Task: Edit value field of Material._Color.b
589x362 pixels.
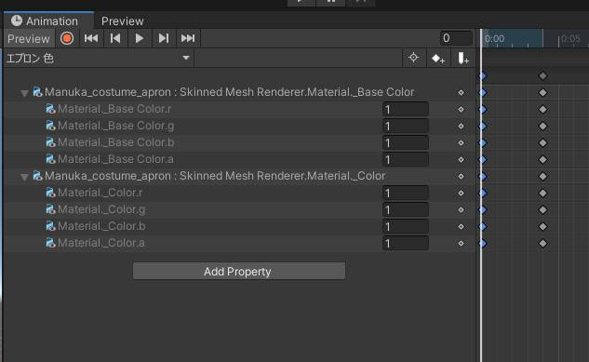Action: pyautogui.click(x=406, y=226)
